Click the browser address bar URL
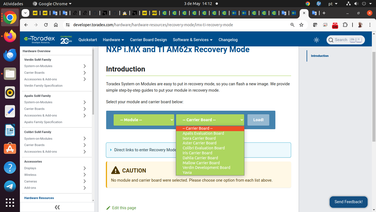 coord(153,25)
